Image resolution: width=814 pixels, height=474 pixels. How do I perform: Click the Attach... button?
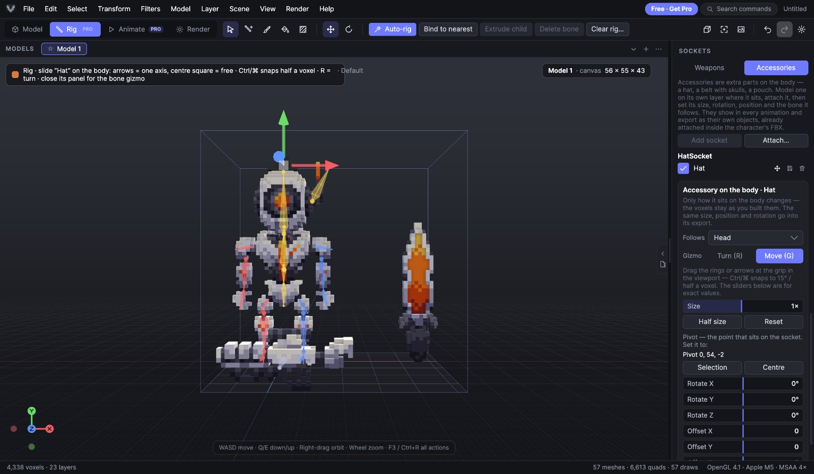776,140
